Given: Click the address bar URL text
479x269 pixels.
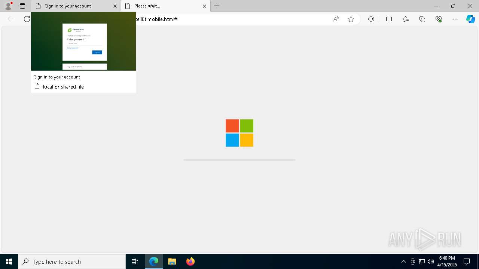Looking at the screenshot, I should click(156, 19).
